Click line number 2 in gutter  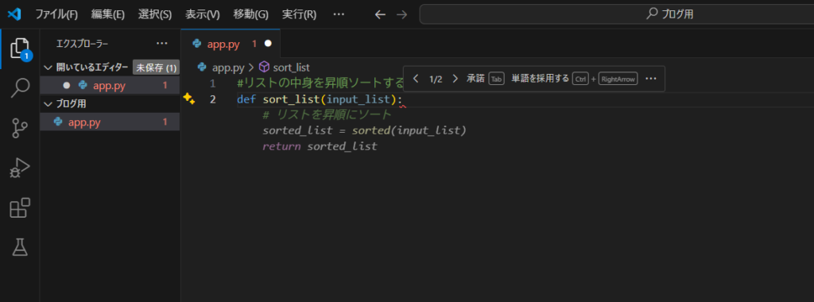point(212,99)
